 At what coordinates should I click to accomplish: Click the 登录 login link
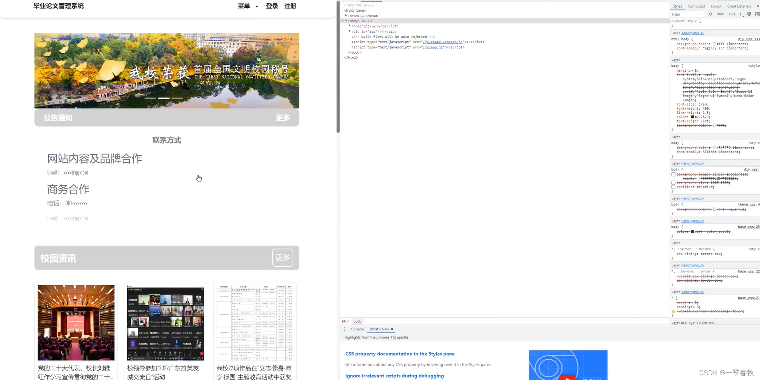pyautogui.click(x=272, y=6)
